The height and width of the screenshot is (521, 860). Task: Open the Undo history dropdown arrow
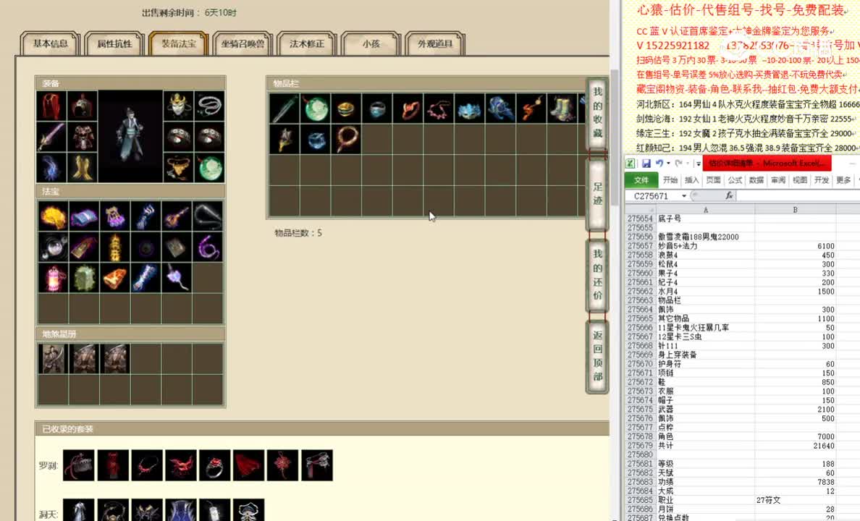click(x=668, y=164)
